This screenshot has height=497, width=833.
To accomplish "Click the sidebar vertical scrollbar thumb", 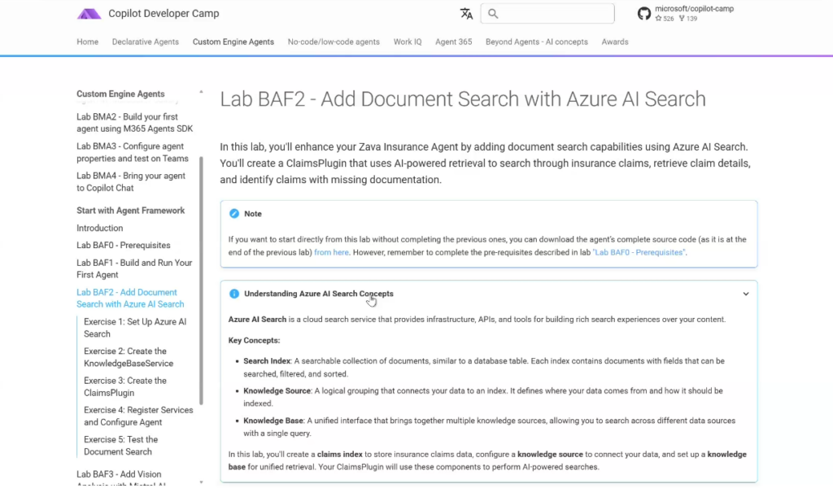I will click(201, 281).
